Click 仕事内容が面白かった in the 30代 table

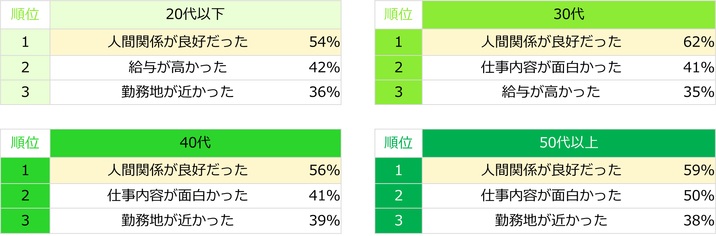pyautogui.click(x=551, y=67)
